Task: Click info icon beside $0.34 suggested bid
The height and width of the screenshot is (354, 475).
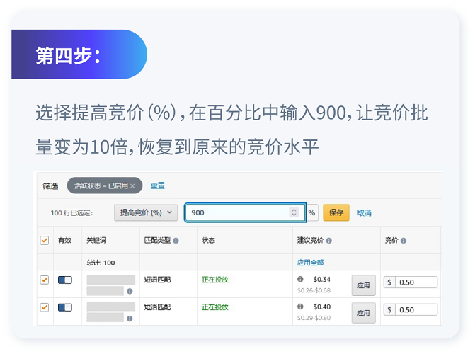Action: tap(300, 279)
